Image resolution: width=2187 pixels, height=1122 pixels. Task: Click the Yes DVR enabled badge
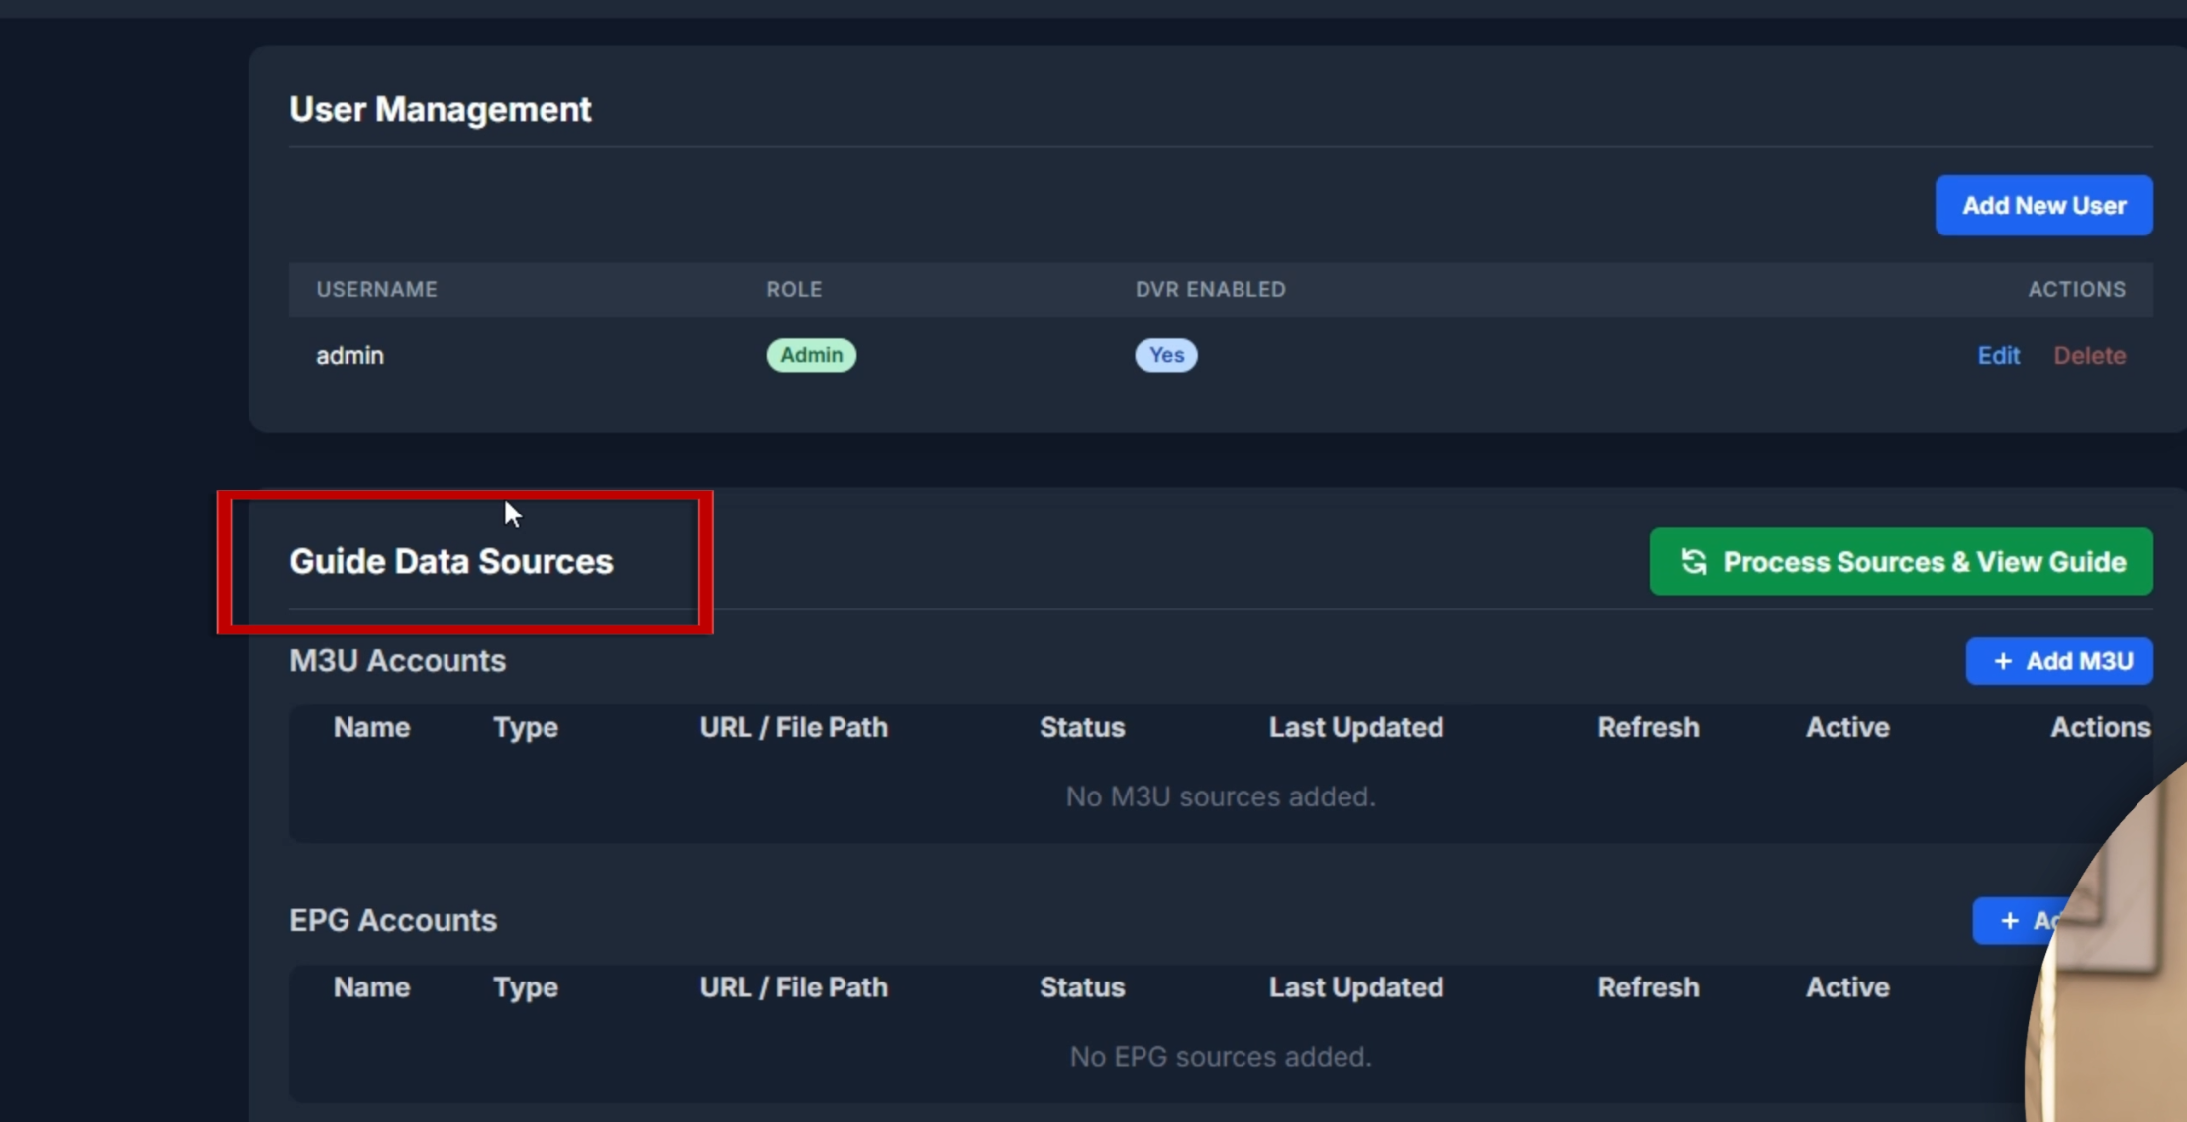pyautogui.click(x=1165, y=355)
